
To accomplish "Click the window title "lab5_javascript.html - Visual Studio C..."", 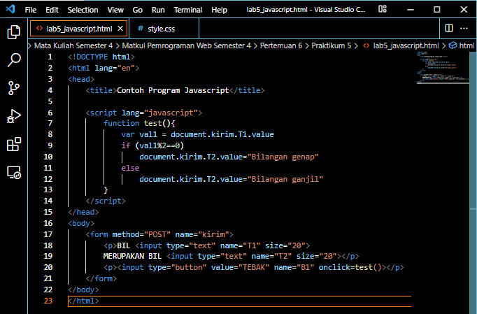I will [x=306, y=9].
